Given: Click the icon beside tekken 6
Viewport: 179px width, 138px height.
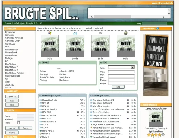Looking at the screenshot, I should [x=41, y=134].
